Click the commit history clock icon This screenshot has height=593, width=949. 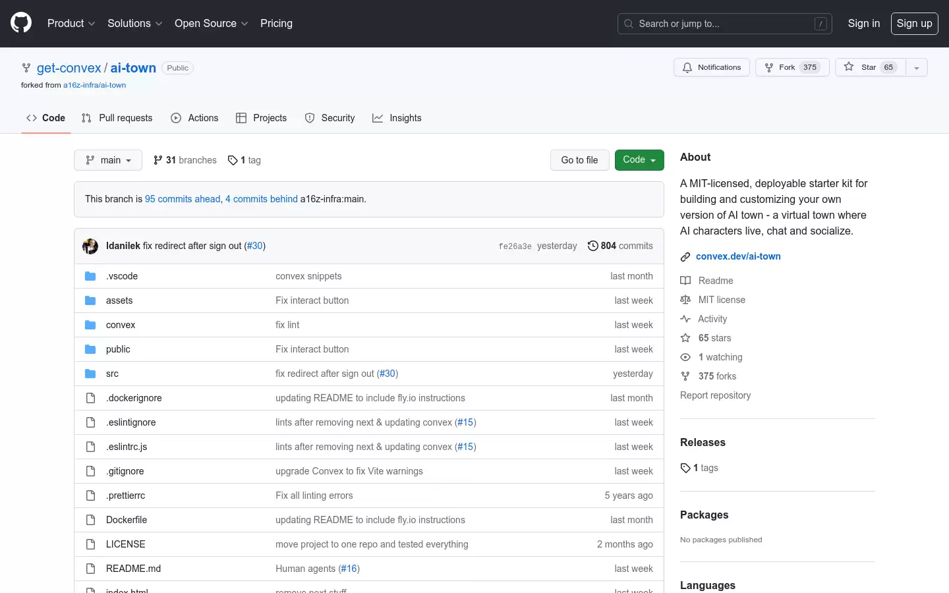pos(593,246)
